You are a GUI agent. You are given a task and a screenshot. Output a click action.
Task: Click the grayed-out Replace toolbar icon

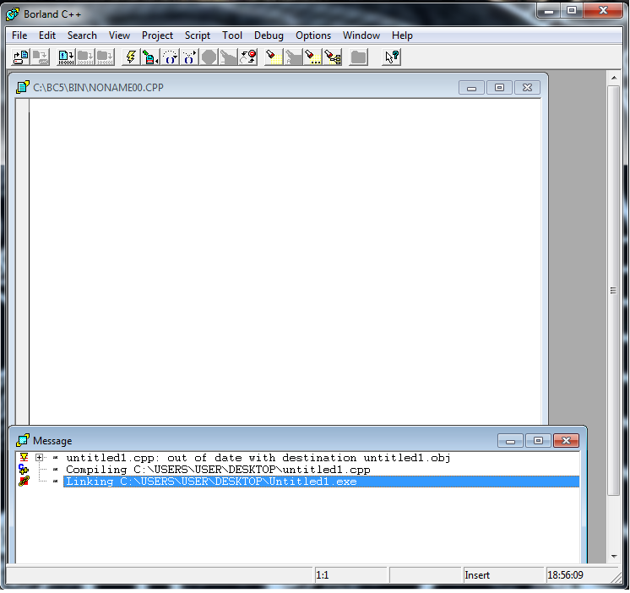(293, 57)
